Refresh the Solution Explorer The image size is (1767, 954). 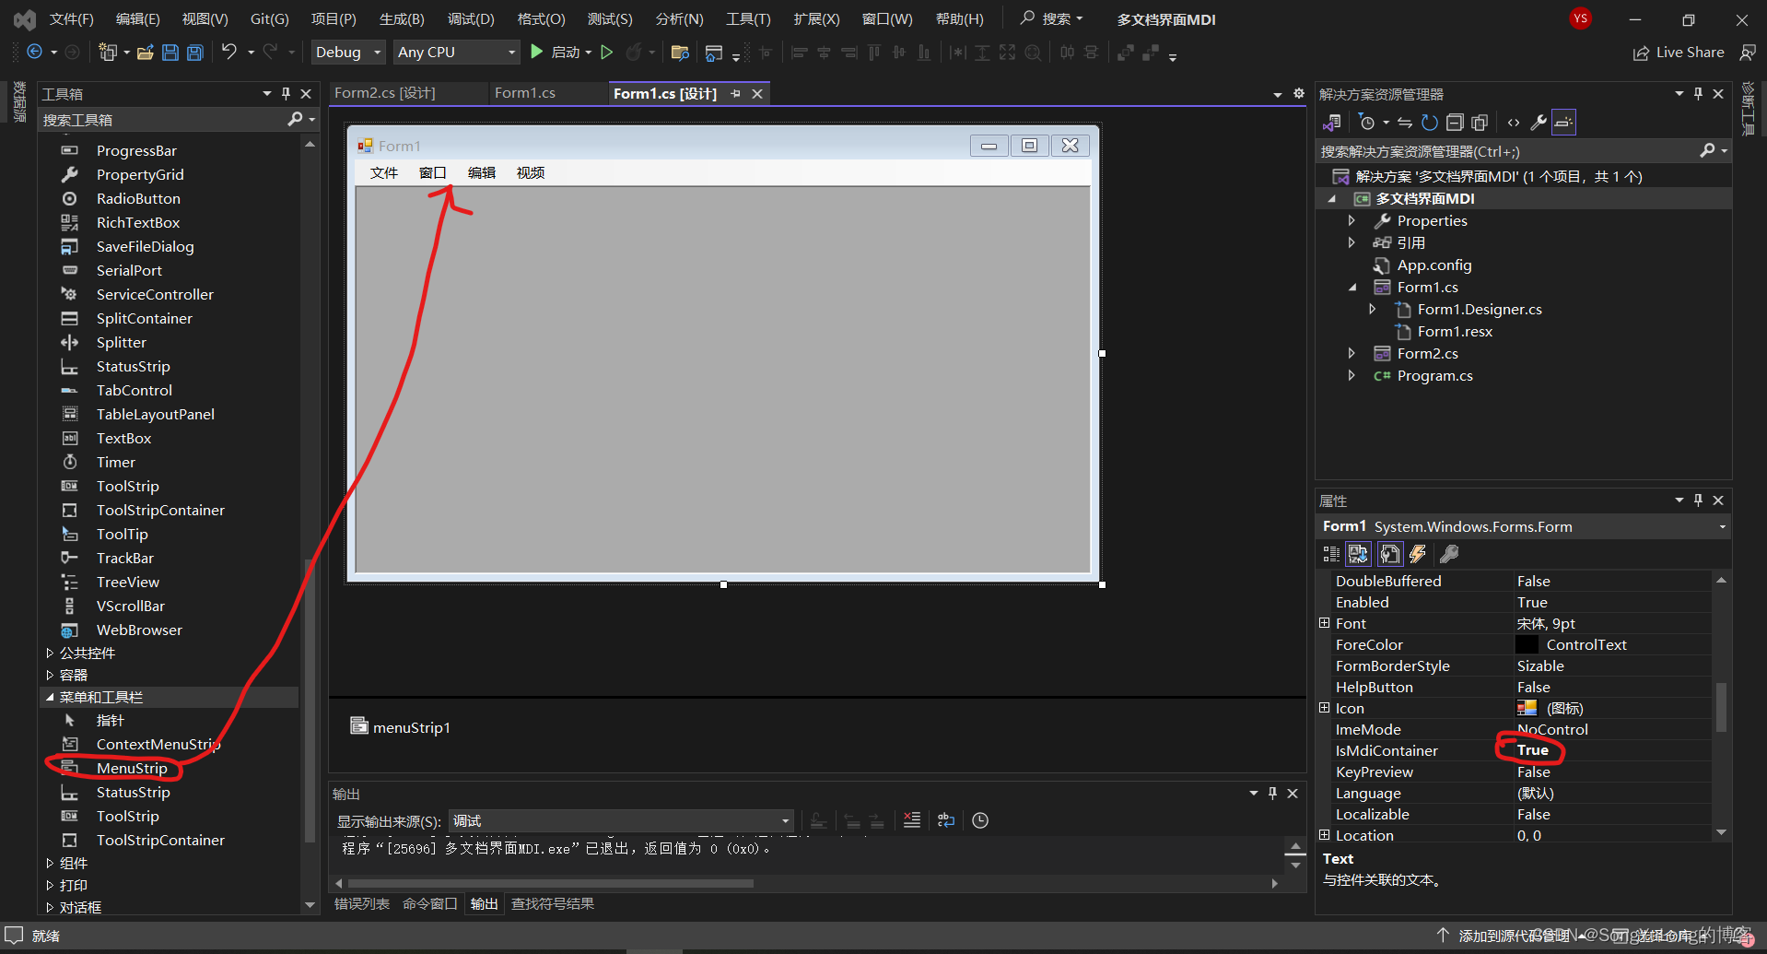[x=1429, y=122]
